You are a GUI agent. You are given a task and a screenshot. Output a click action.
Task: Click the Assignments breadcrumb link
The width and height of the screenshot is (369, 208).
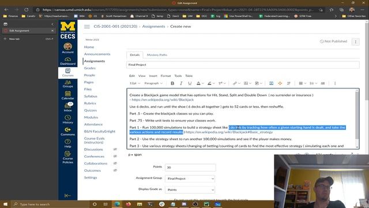pos(153,27)
